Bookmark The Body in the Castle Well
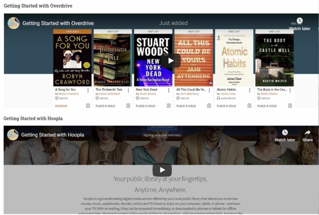319x215 pixels. tap(290, 106)
